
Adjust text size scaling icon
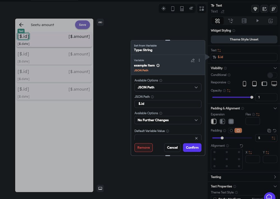point(191,9)
